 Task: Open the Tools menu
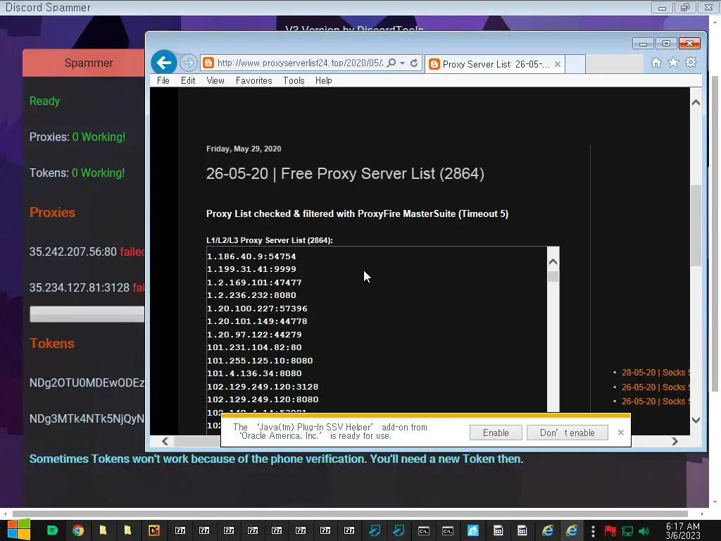pyautogui.click(x=294, y=80)
